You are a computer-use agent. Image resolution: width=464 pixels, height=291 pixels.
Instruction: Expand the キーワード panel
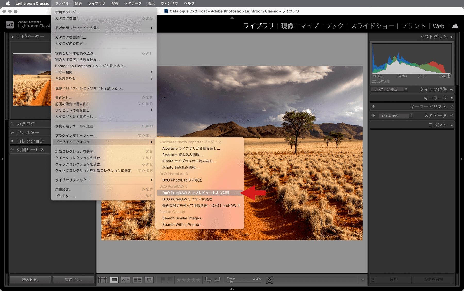pos(452,98)
